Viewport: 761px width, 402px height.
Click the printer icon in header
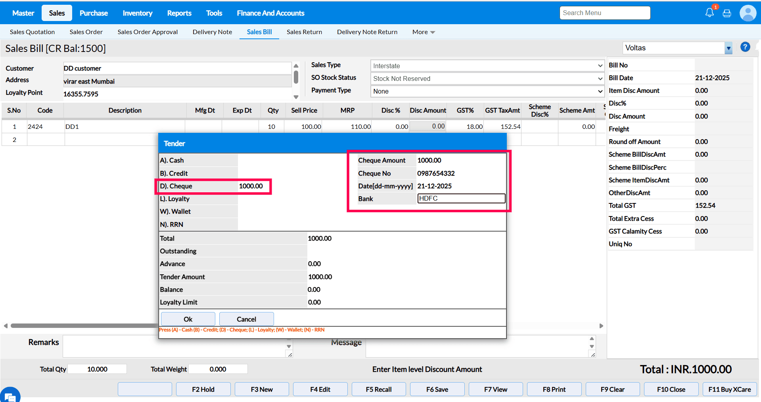click(727, 13)
